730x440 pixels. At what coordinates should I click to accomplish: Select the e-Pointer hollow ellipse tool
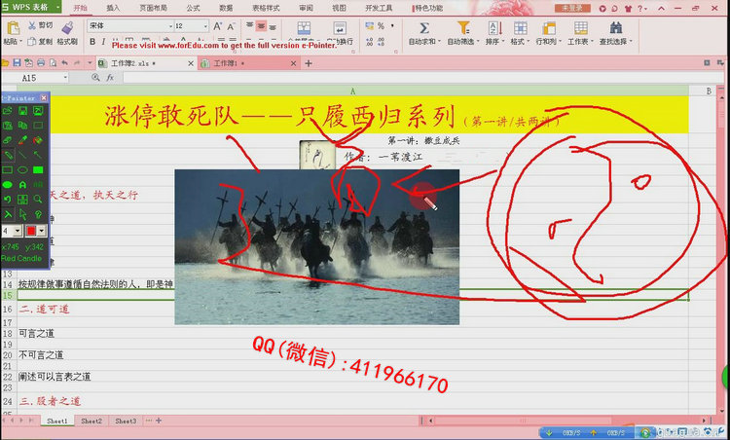click(22, 170)
